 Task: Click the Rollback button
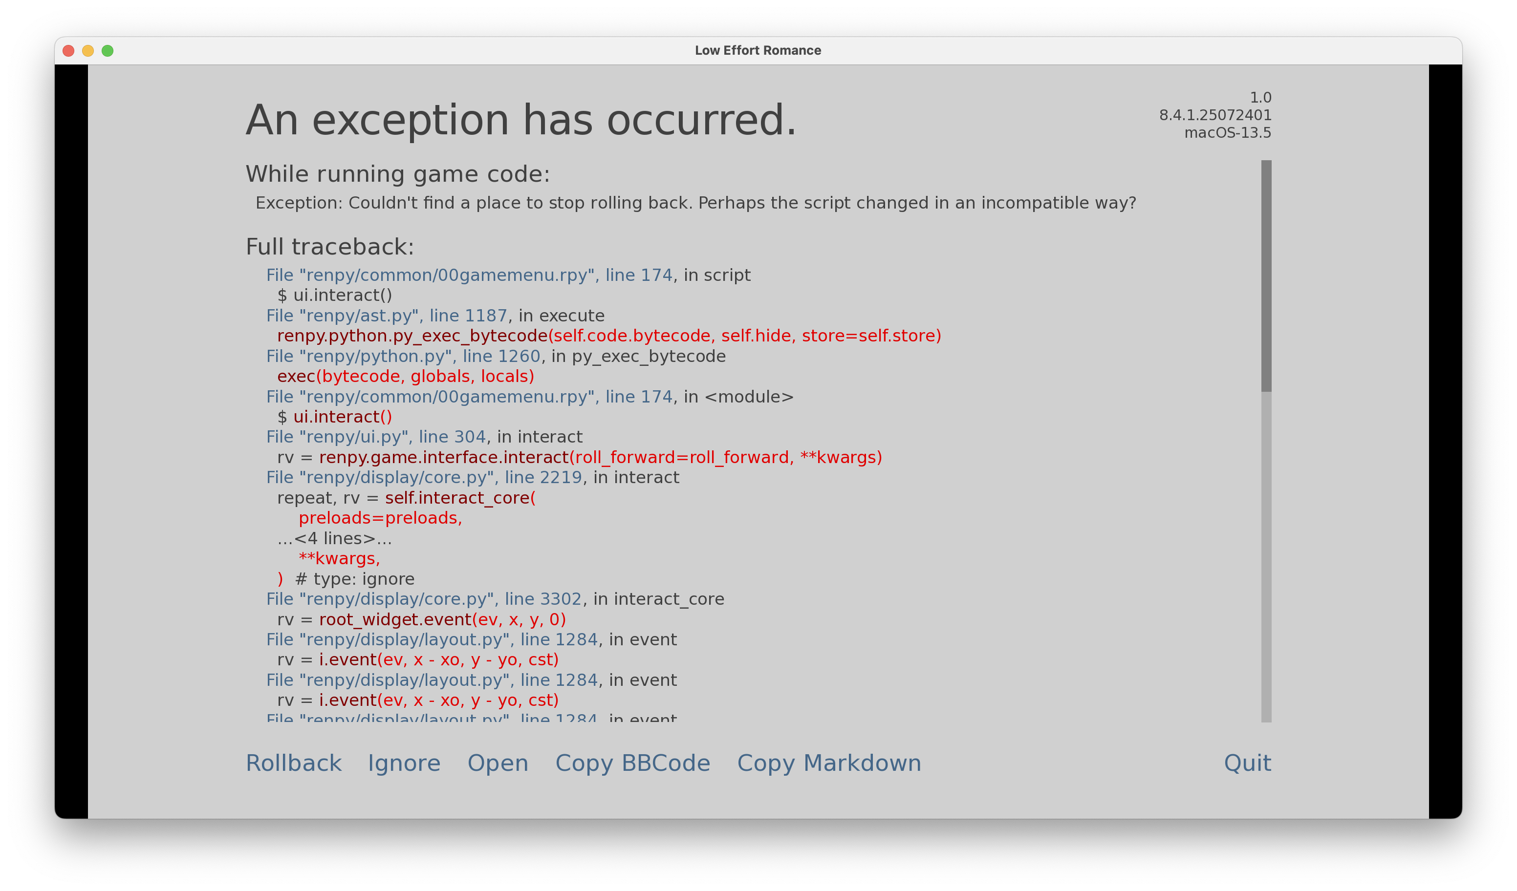pyautogui.click(x=293, y=763)
